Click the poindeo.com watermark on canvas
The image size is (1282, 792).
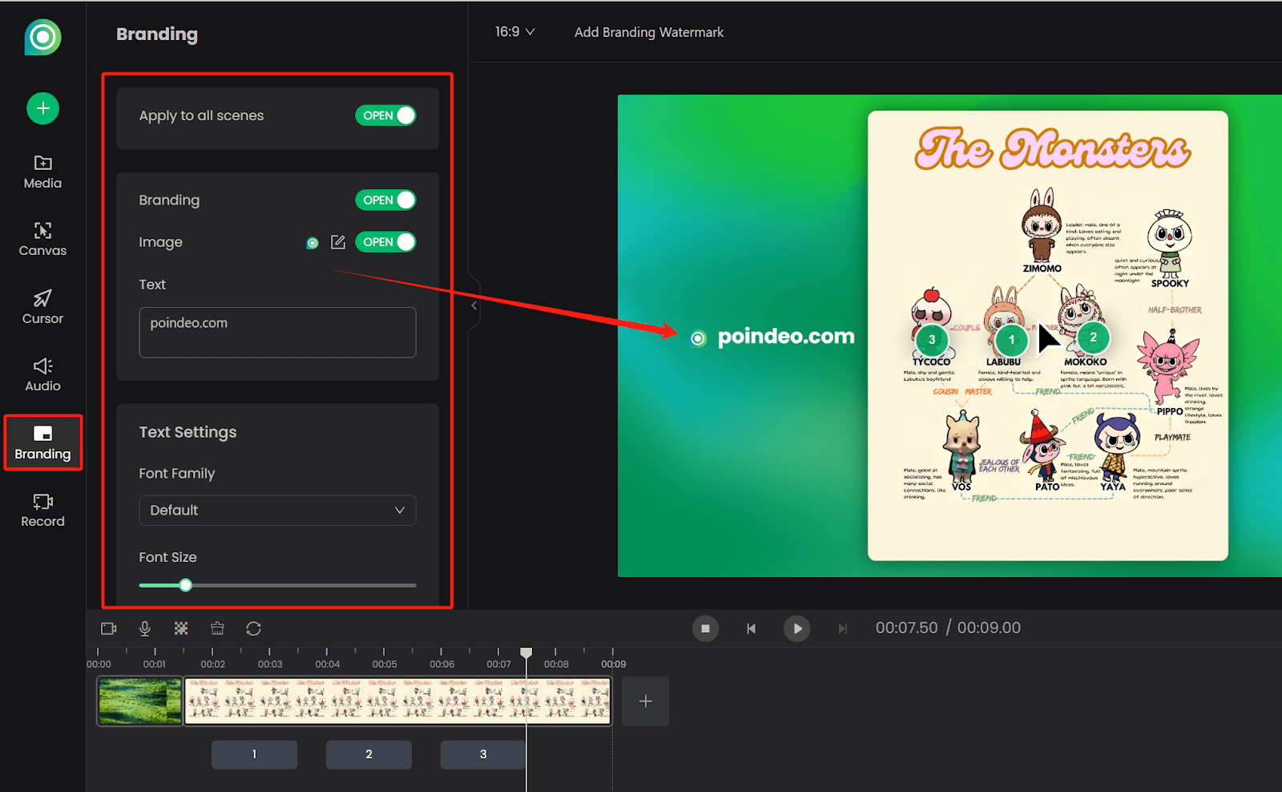tap(773, 337)
